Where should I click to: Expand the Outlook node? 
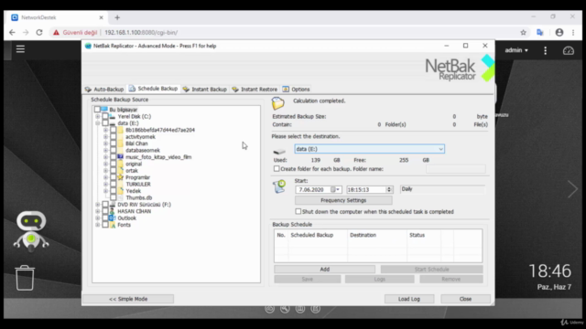pos(98,218)
